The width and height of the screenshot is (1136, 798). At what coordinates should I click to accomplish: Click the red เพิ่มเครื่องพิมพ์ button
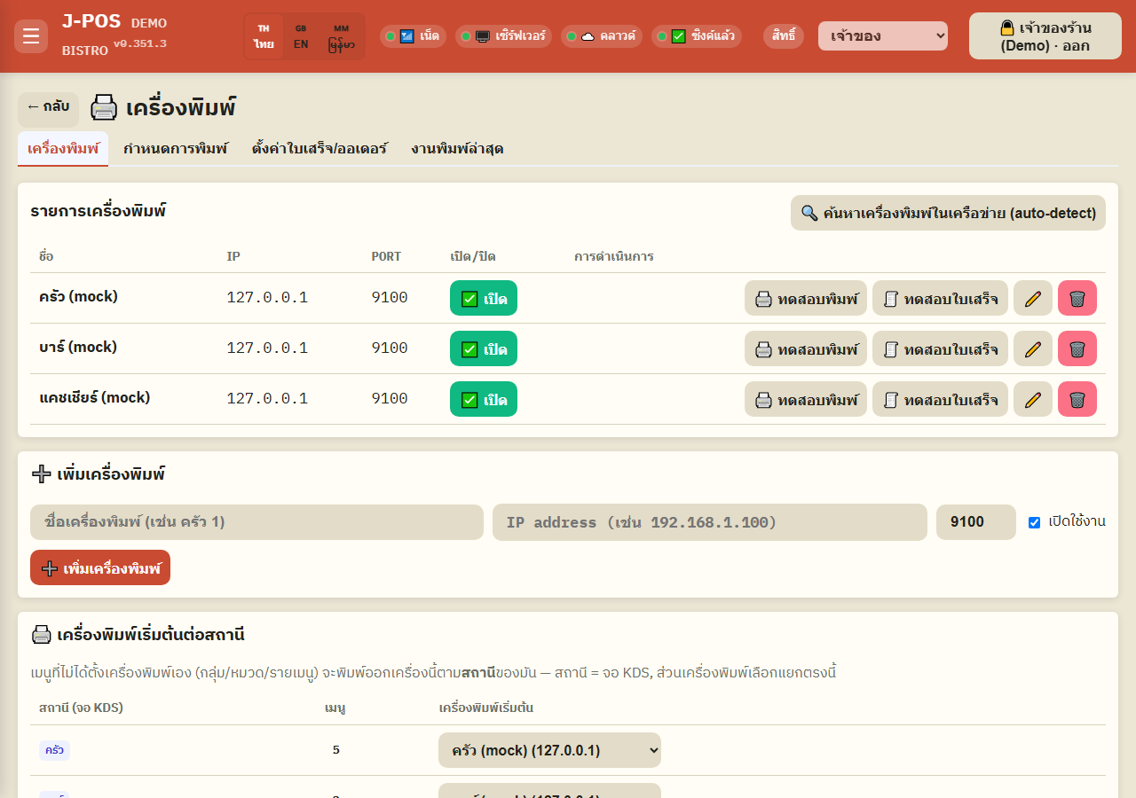click(x=100, y=567)
